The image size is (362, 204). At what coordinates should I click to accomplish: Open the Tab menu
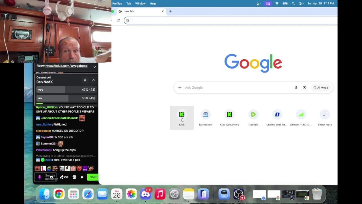129,3
